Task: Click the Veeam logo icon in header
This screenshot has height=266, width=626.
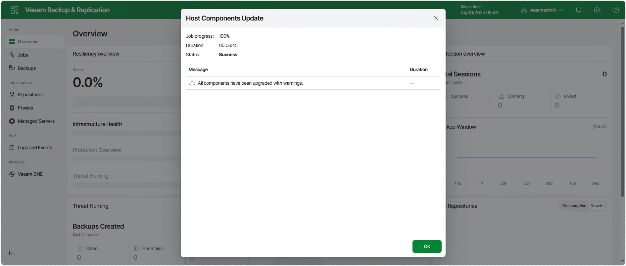Action: click(x=15, y=10)
